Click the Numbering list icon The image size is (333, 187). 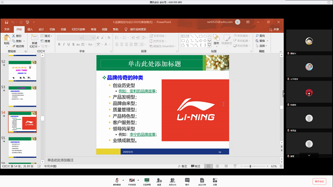[124, 38]
